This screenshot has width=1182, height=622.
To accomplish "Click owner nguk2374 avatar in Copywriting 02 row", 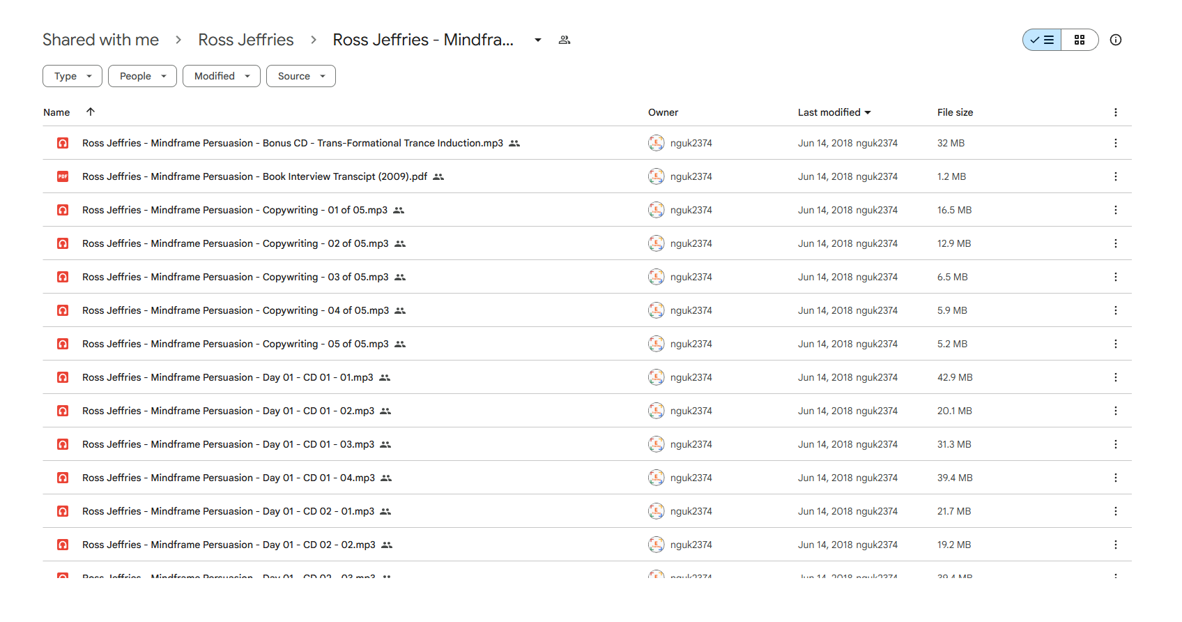I will click(657, 243).
